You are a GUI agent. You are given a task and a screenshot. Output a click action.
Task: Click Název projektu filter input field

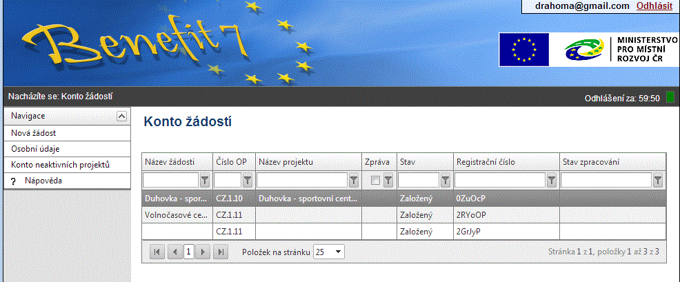302,181
